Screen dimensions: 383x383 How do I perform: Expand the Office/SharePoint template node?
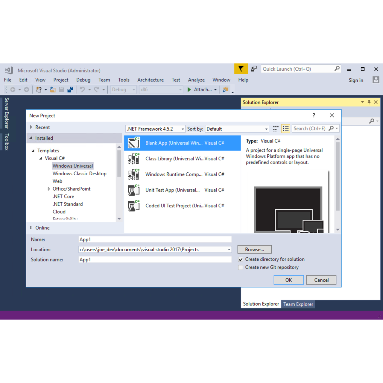(49, 189)
